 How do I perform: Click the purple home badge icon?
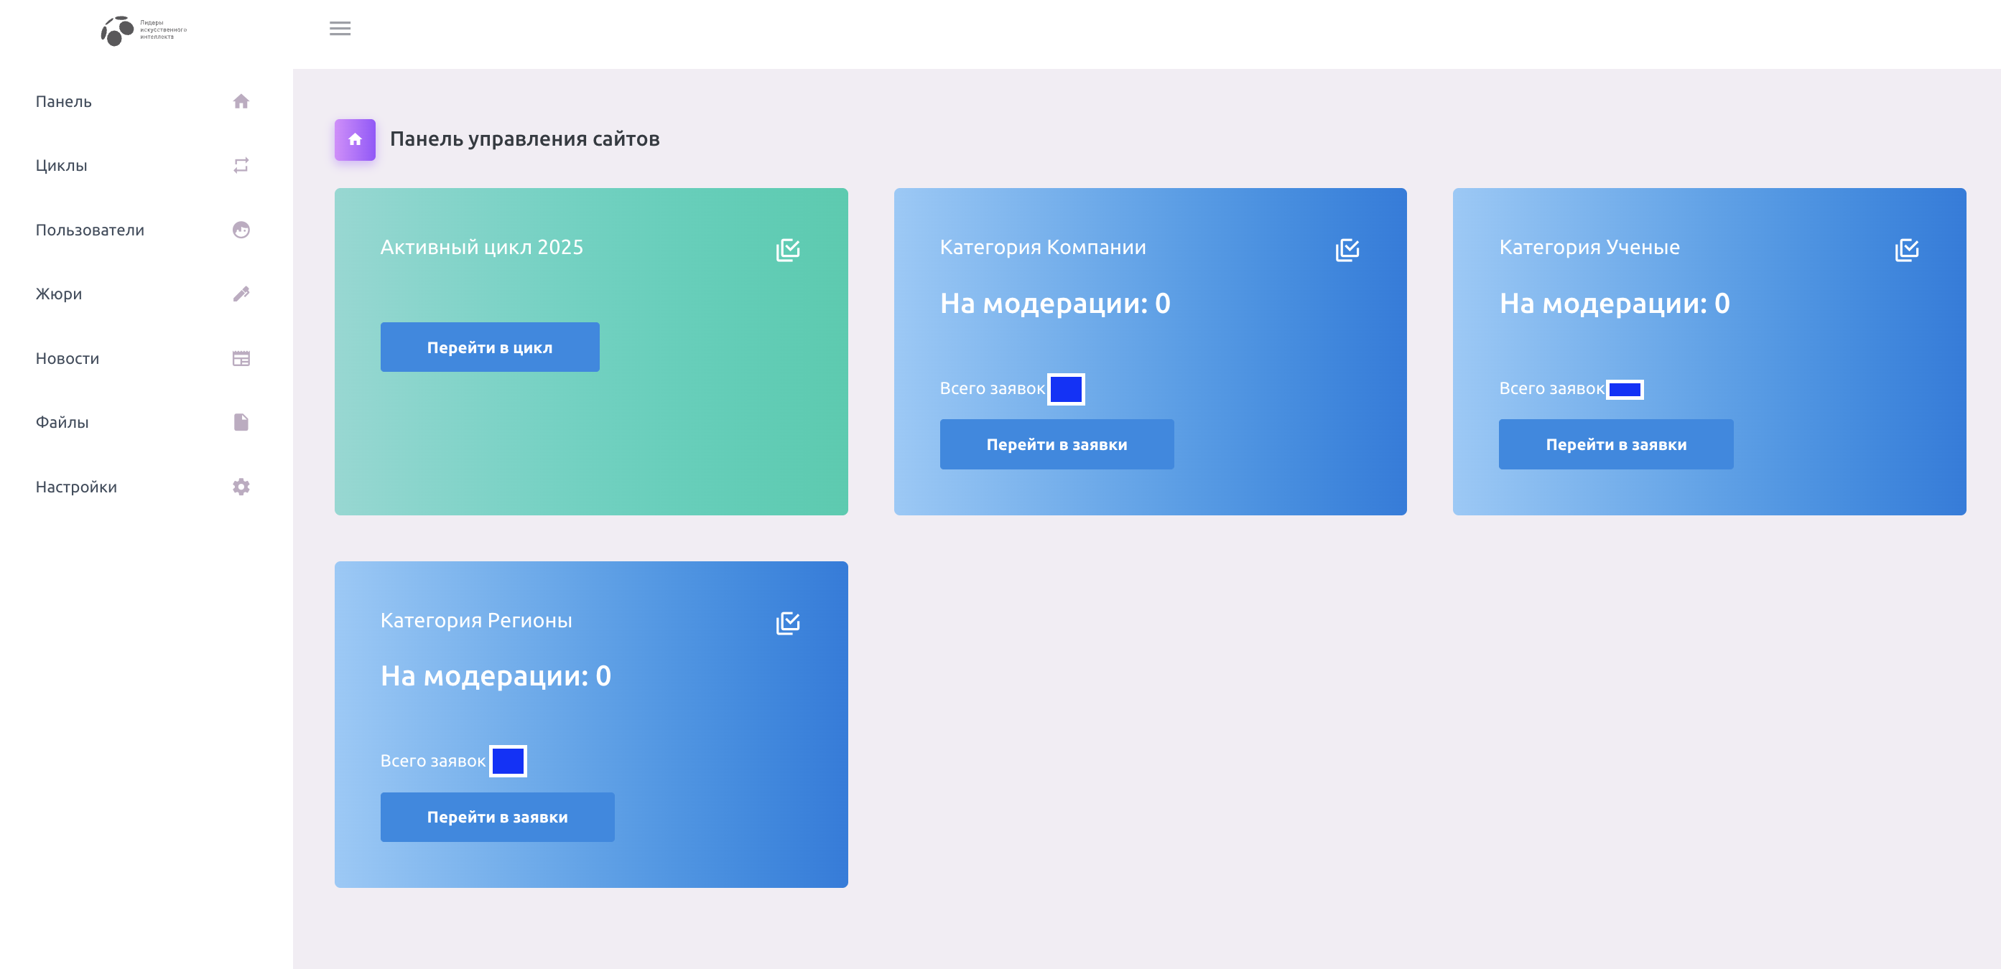(x=355, y=140)
